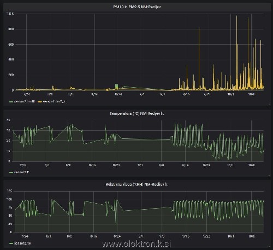Screen dimensions: 273x250
Task: Click the 10/1 date label on PM chart
Action: (231, 94)
